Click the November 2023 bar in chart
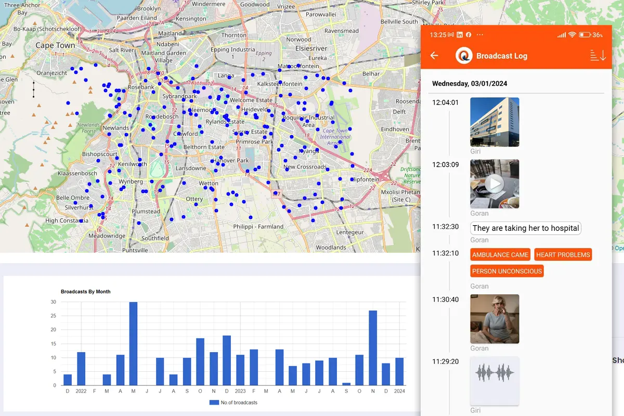Image resolution: width=624 pixels, height=416 pixels. (372, 347)
